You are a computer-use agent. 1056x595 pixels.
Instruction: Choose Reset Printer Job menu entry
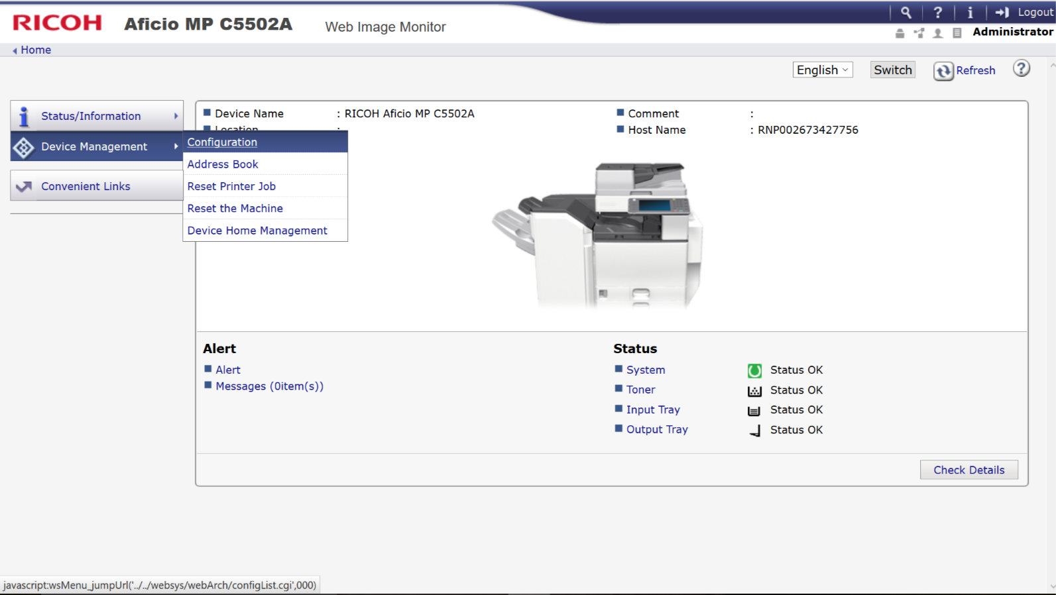point(265,186)
